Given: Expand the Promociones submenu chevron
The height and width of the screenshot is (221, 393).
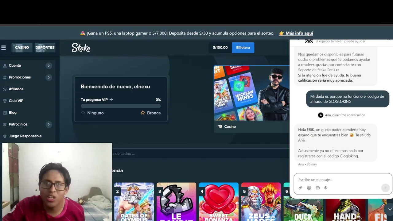Looking at the screenshot, I should 49,77.
